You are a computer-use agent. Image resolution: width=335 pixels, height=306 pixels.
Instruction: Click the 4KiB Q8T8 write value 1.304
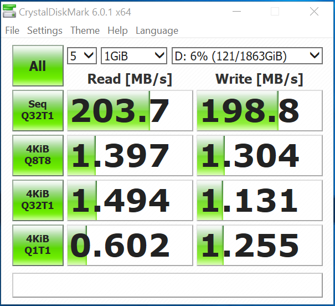pos(260,155)
